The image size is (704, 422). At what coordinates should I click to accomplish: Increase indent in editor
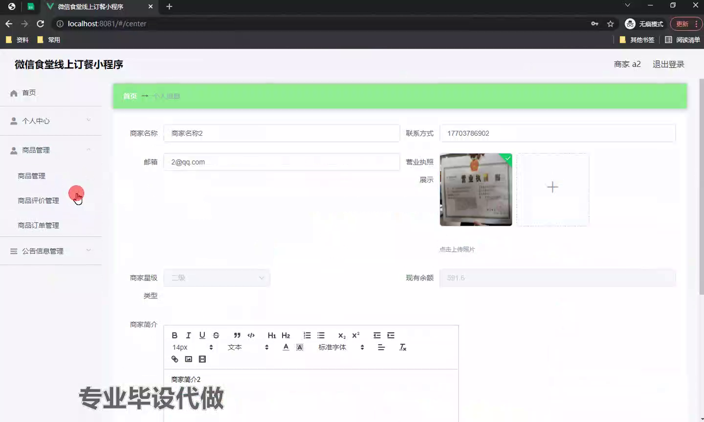point(391,336)
